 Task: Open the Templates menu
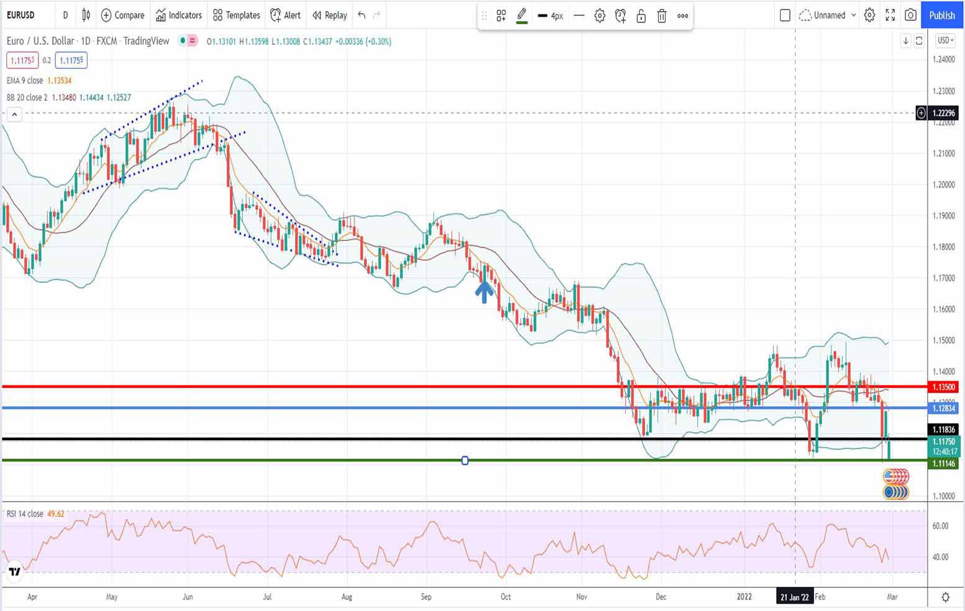[236, 15]
